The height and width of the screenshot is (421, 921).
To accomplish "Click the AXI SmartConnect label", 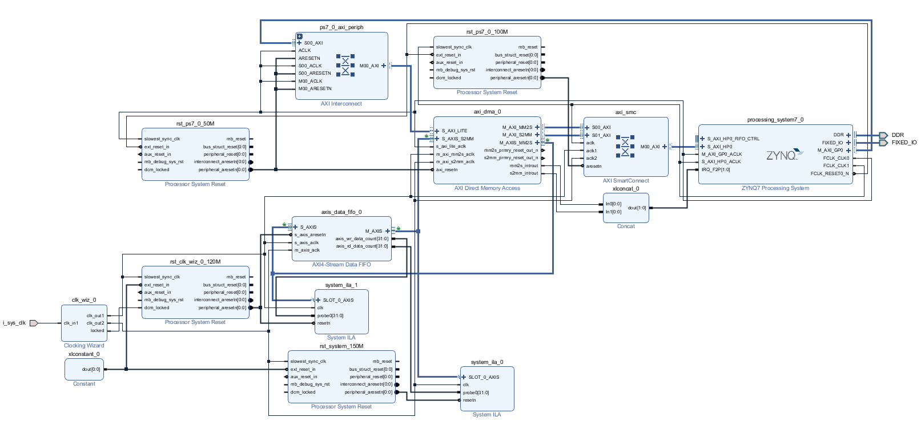I will (x=626, y=181).
